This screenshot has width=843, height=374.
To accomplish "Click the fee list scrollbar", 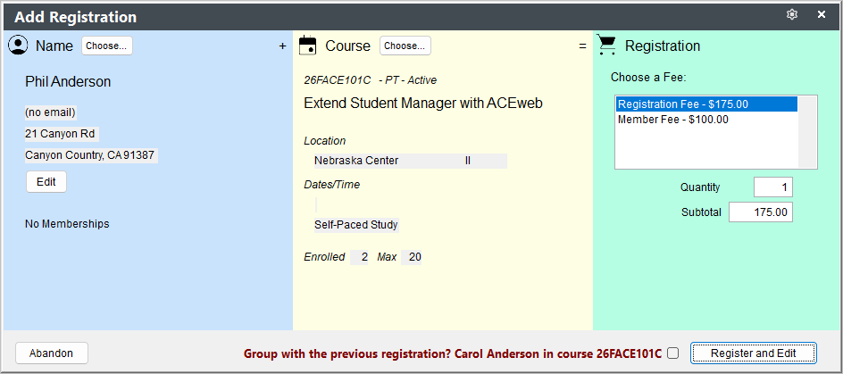I will coord(807,132).
